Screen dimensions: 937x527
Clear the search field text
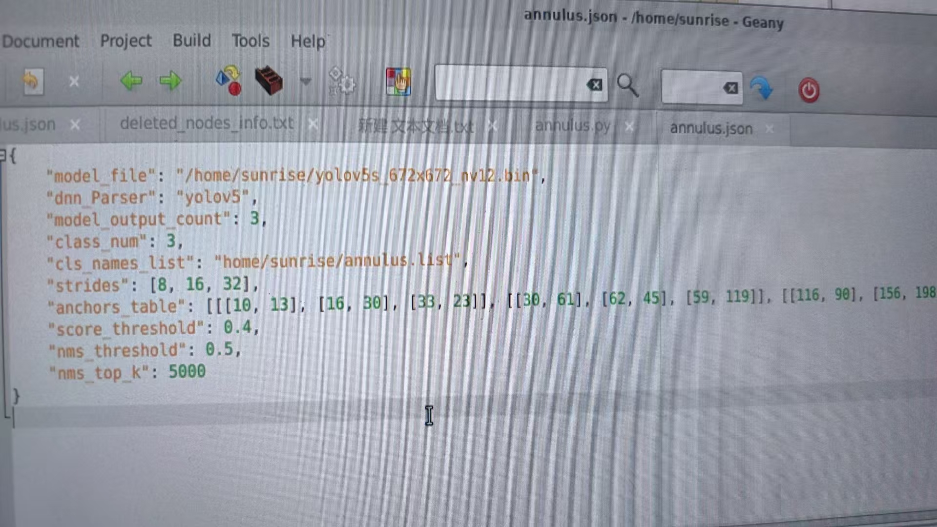(594, 85)
